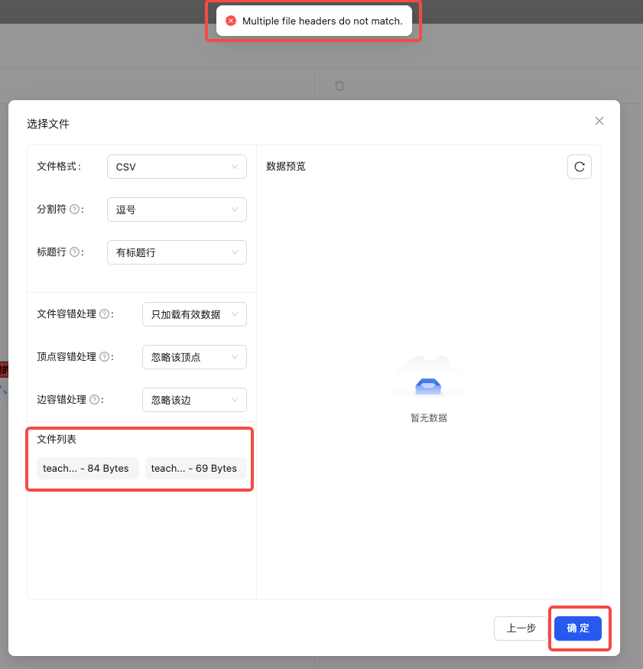Click the trash icon behind the dialog
This screenshot has height=669, width=643.
click(339, 86)
